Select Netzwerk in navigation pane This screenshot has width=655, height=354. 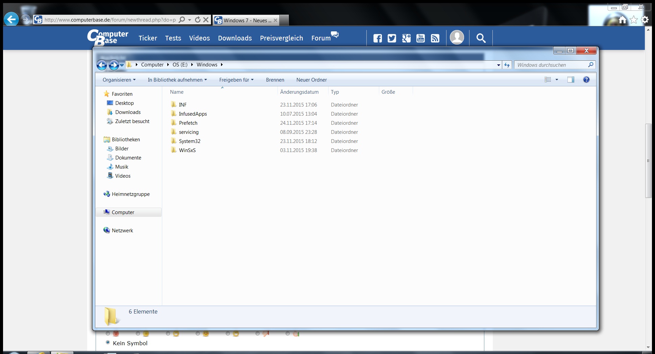tap(122, 231)
